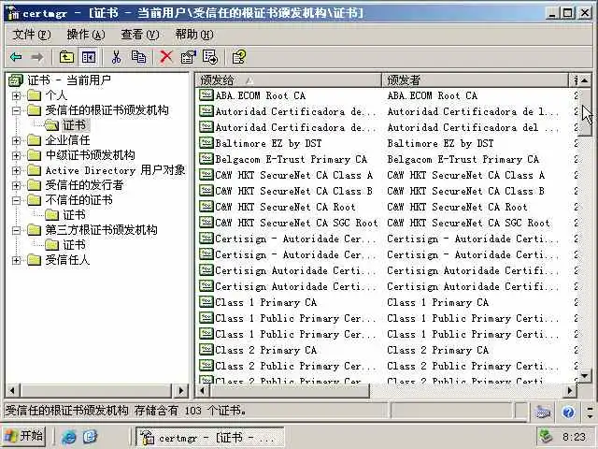Click the Help toolbar icon
This screenshot has height=449, width=598.
click(x=239, y=57)
